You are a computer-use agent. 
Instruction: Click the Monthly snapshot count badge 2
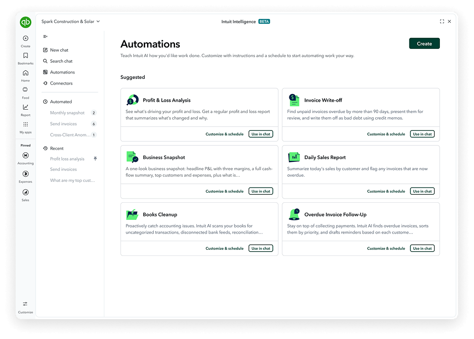(94, 113)
